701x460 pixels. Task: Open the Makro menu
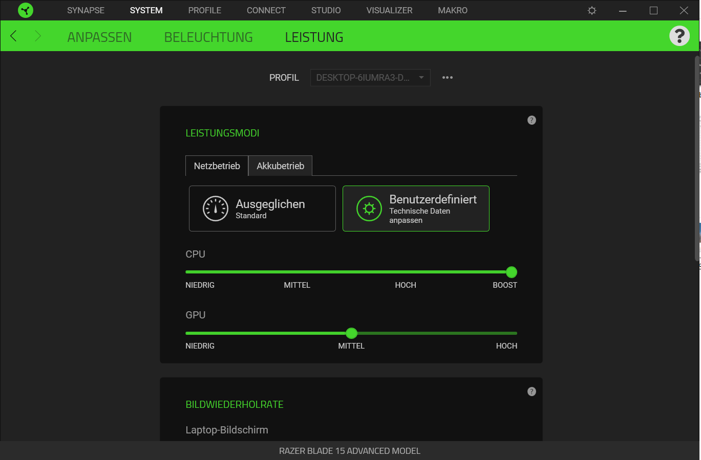tap(453, 10)
